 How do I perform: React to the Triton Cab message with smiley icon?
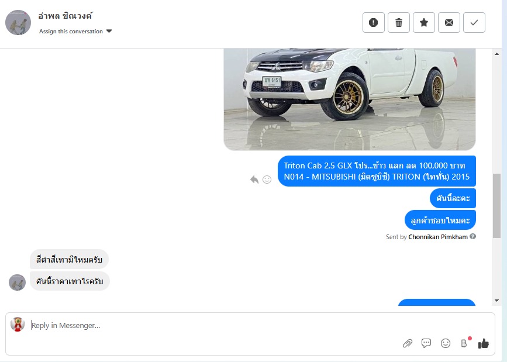267,180
